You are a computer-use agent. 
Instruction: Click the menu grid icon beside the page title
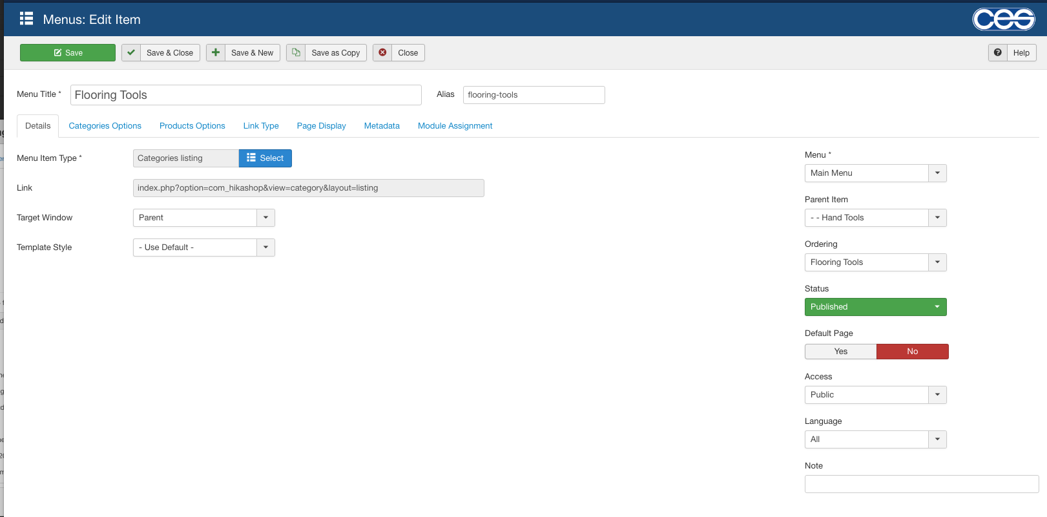(26, 19)
